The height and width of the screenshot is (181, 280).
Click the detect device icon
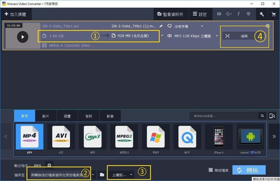pyautogui.click(x=272, y=116)
